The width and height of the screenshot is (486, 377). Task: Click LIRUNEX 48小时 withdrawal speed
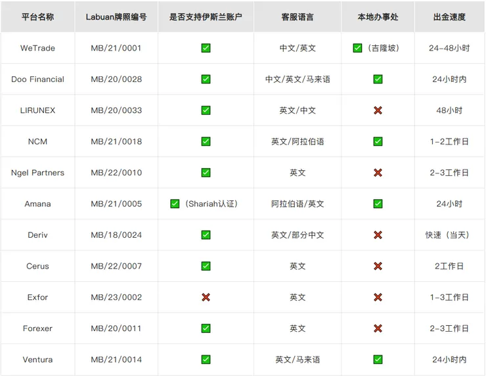(449, 110)
